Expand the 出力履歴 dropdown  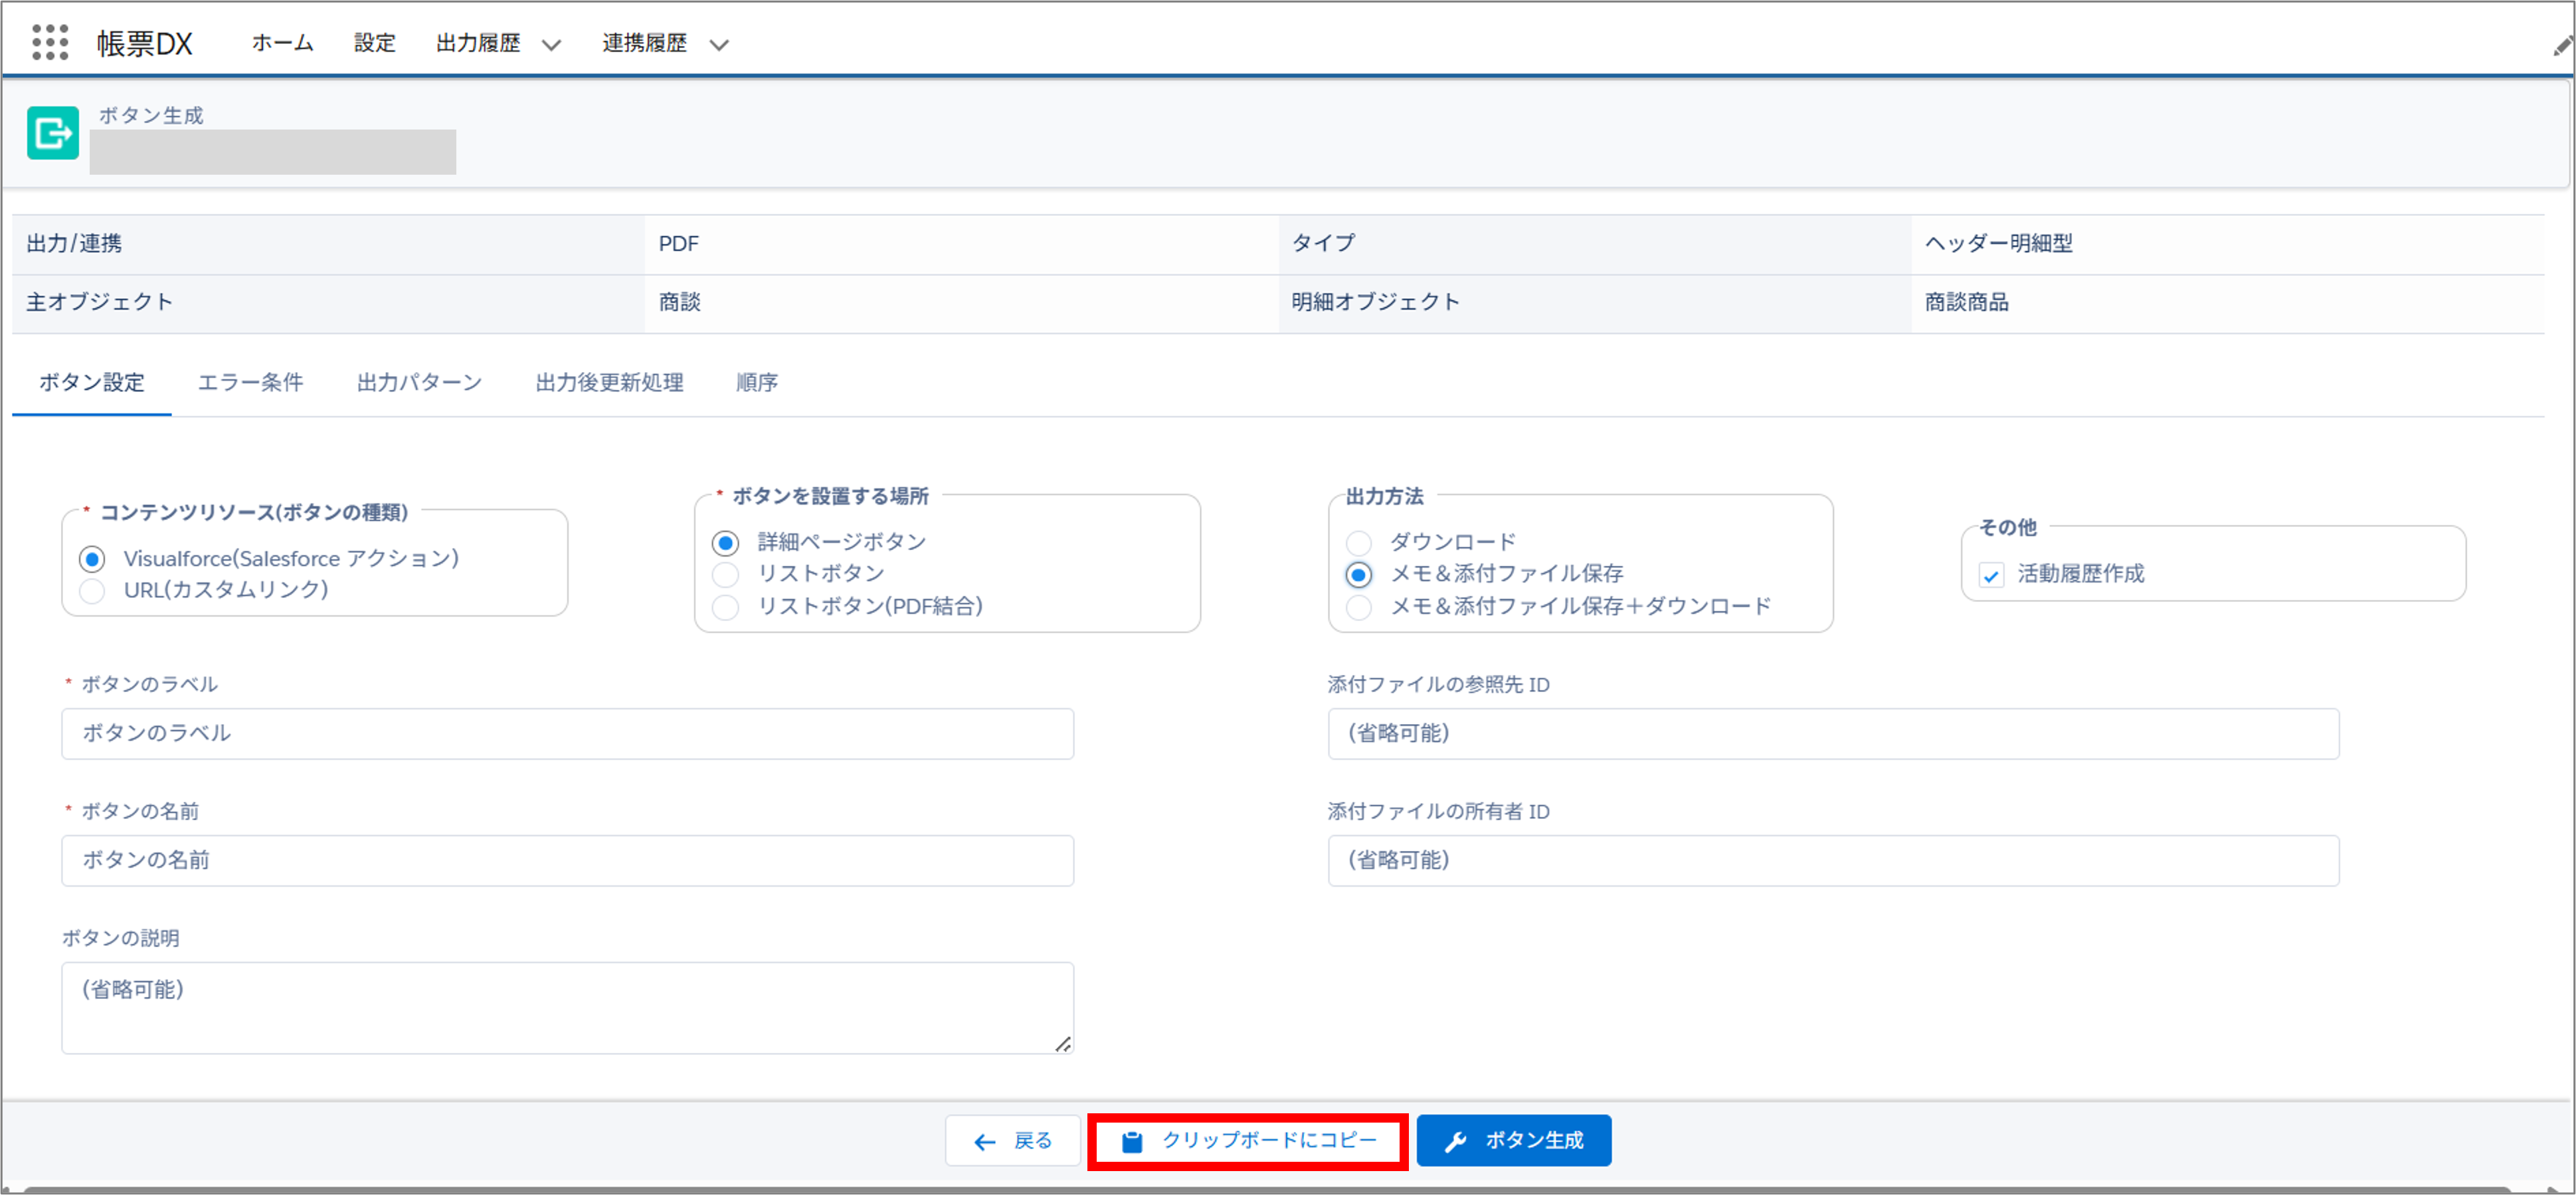pyautogui.click(x=551, y=44)
